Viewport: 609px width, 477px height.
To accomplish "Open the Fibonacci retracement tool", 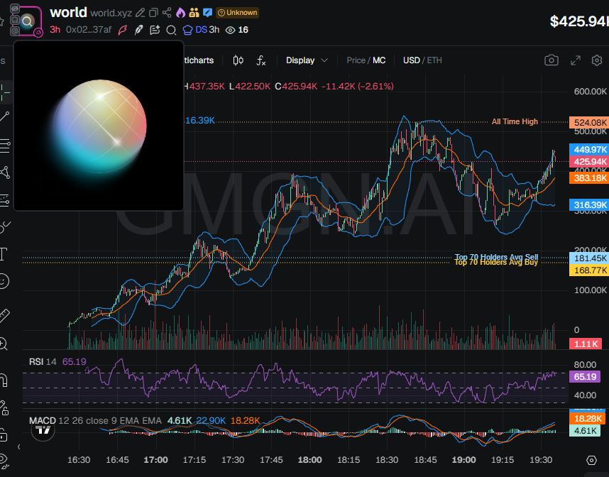I will pos(5,146).
